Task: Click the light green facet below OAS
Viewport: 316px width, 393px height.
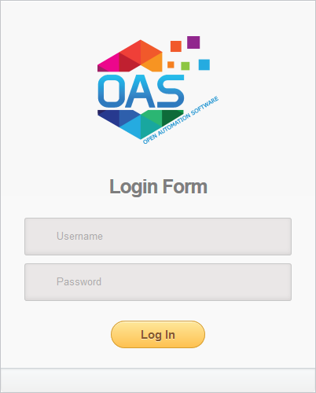Action: click(x=152, y=116)
